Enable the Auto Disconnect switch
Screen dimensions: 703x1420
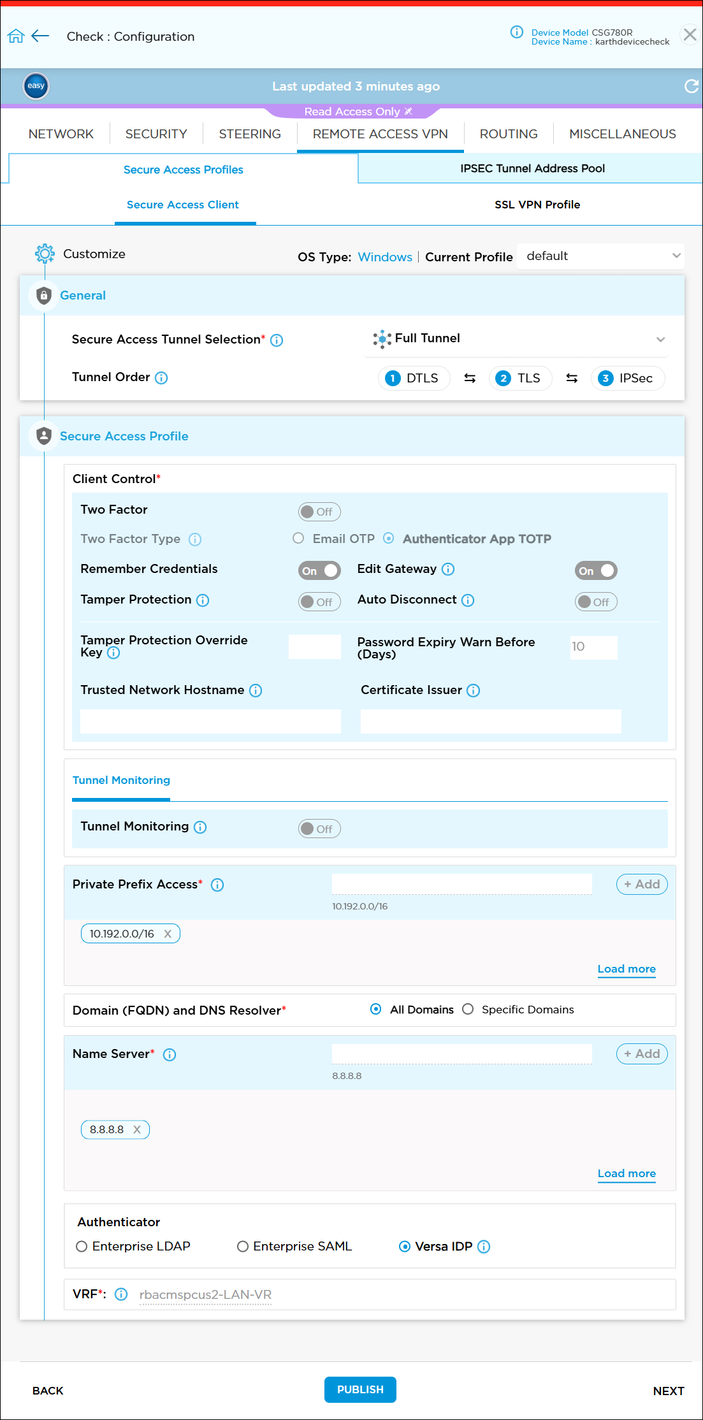[x=596, y=602]
